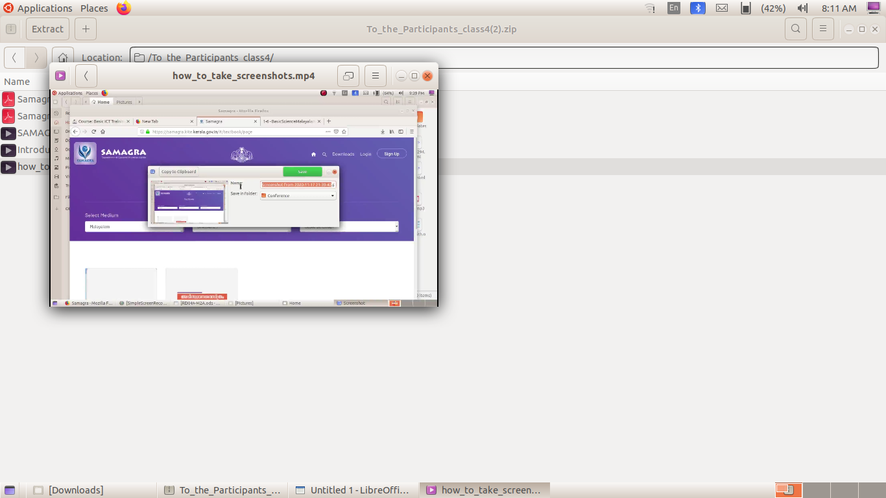Open the Applications menu
This screenshot has width=886, height=498.
point(44,8)
